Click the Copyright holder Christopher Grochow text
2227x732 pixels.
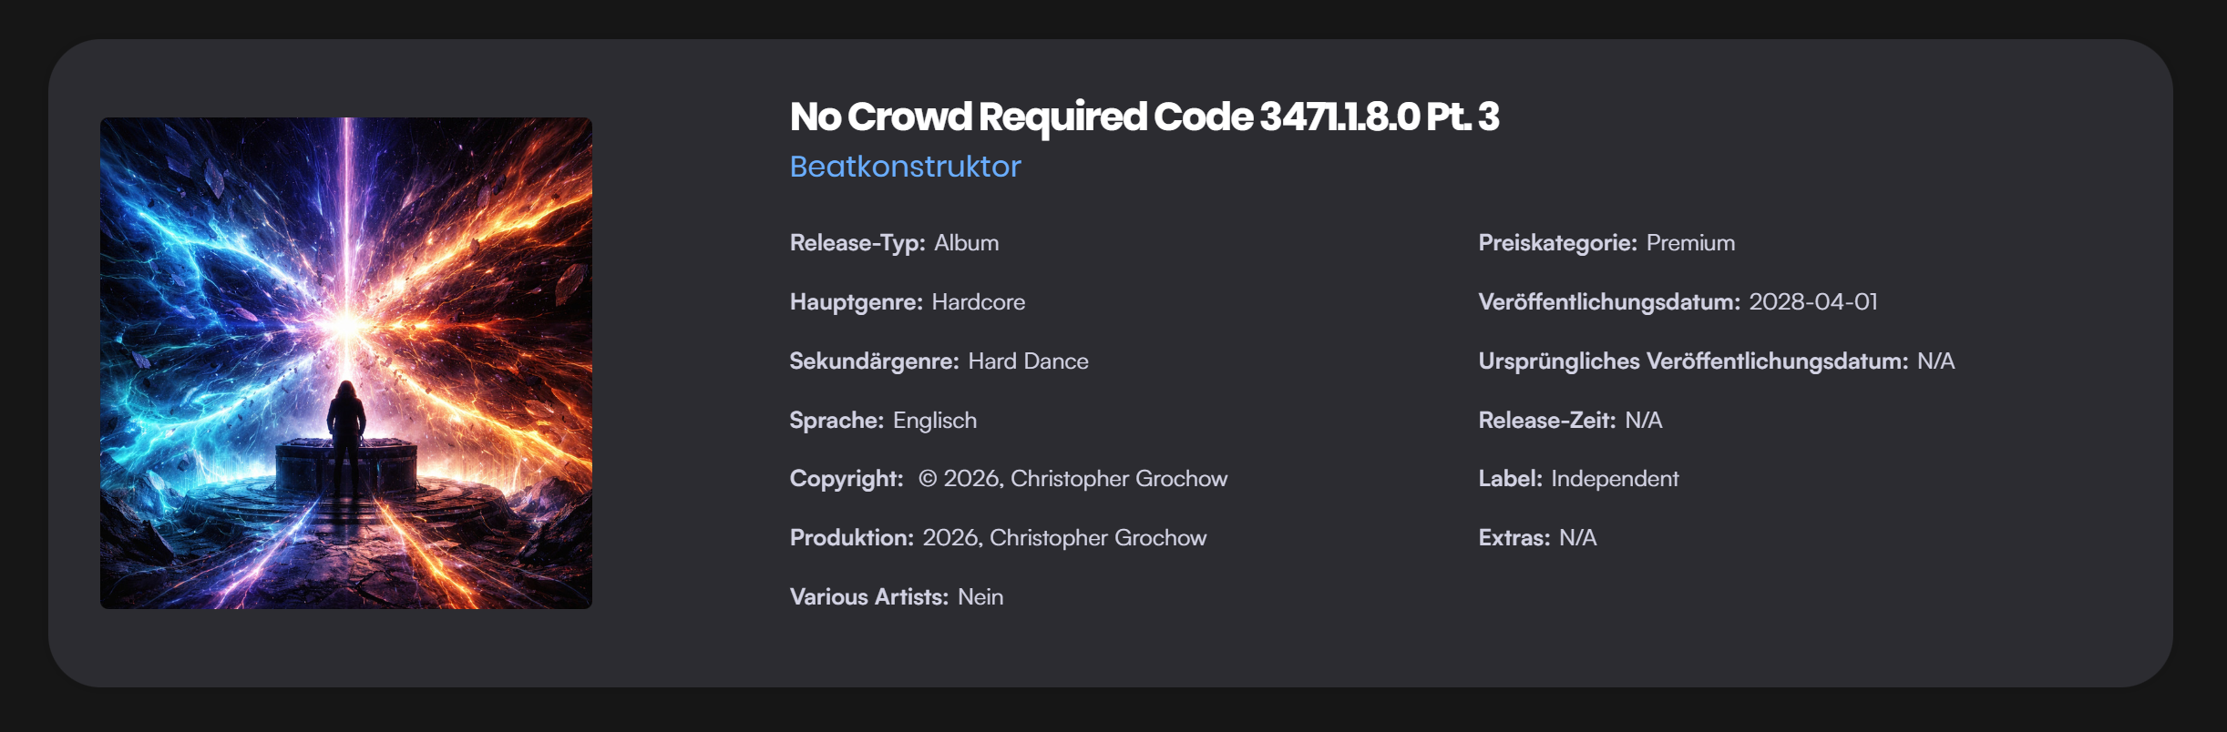tap(1118, 479)
